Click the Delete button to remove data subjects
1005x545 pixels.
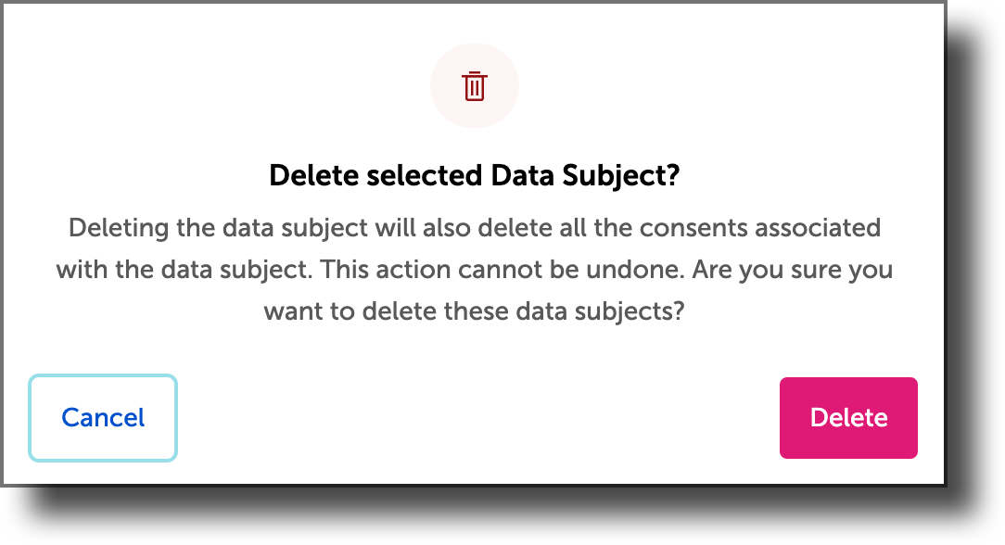click(x=847, y=418)
